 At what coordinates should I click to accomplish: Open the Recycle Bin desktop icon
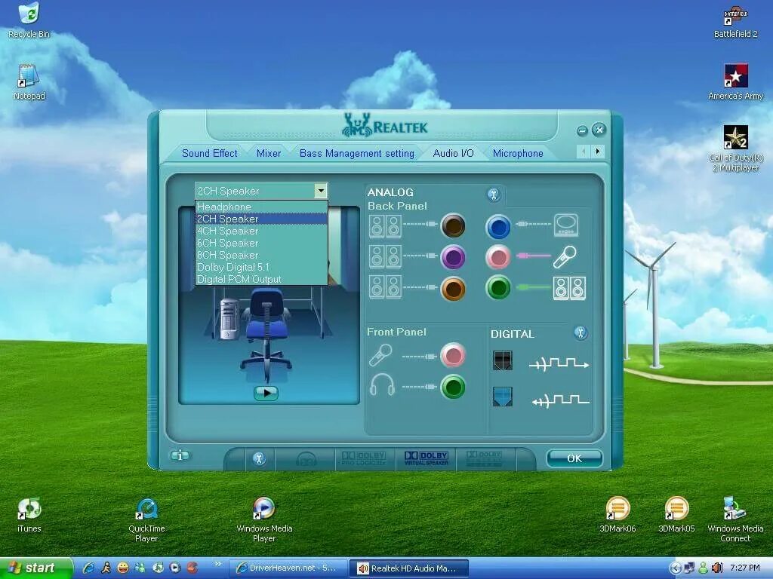pos(29,20)
